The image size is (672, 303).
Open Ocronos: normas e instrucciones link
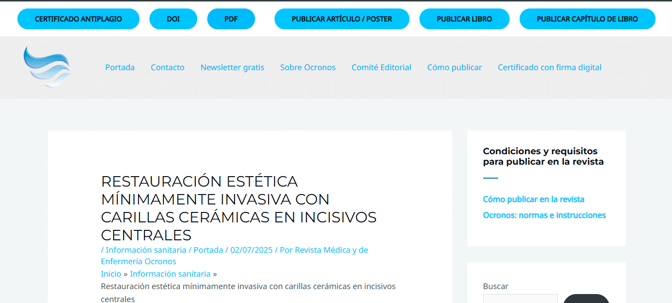click(x=544, y=215)
